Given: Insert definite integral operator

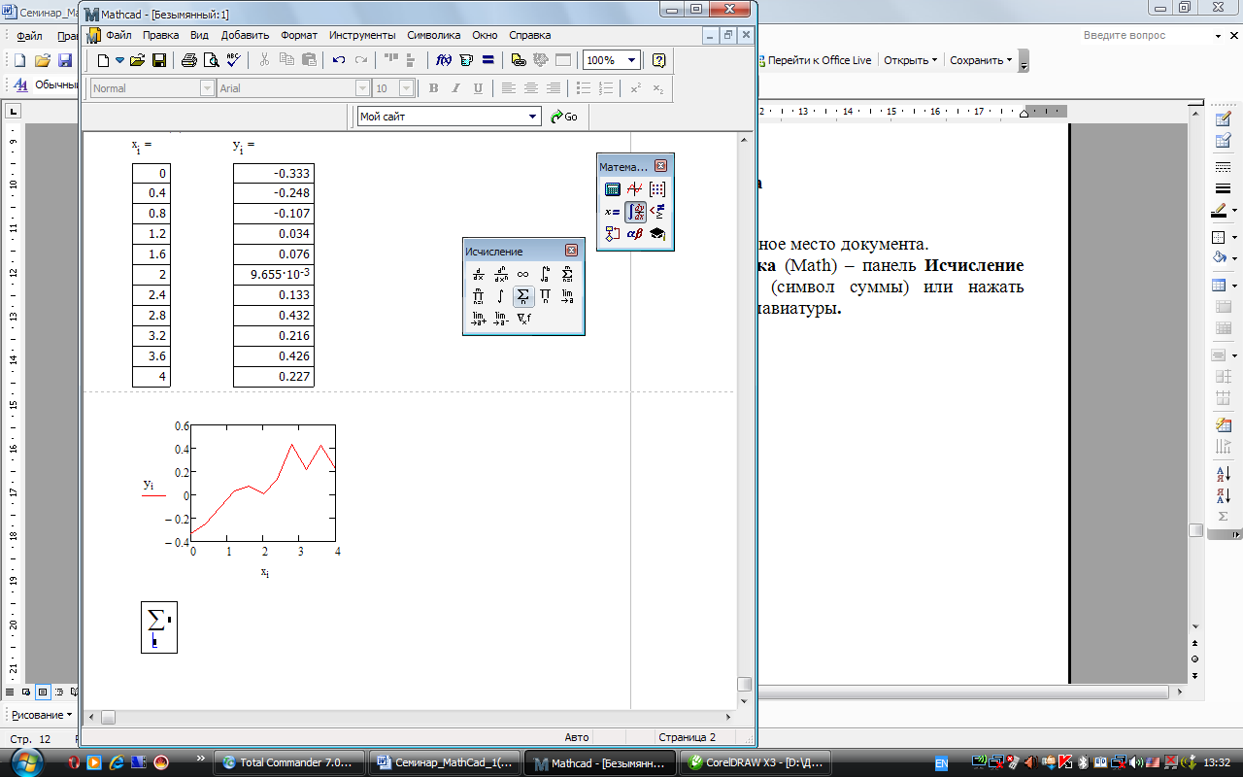Looking at the screenshot, I should tap(546, 275).
